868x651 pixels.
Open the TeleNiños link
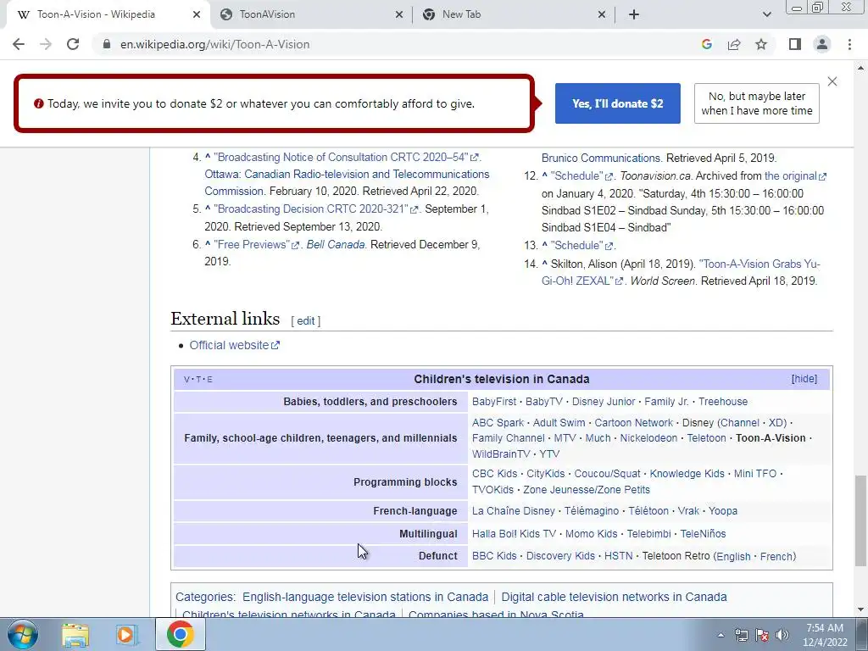click(703, 534)
